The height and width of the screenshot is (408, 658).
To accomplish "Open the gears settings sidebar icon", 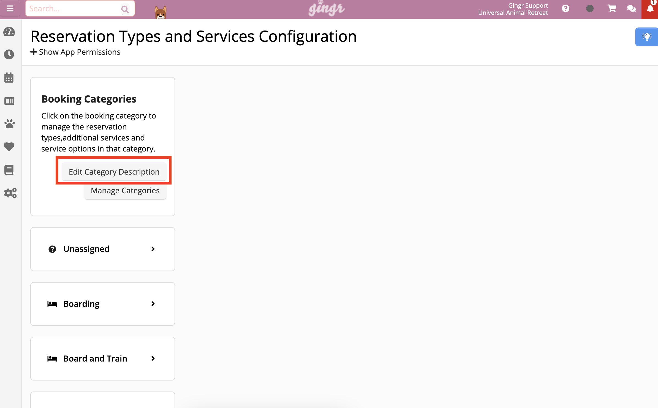I will 10,193.
